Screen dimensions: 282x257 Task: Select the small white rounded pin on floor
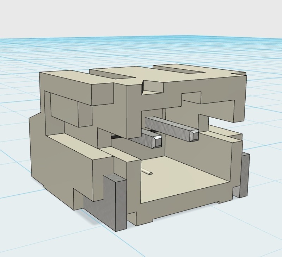[147, 172]
